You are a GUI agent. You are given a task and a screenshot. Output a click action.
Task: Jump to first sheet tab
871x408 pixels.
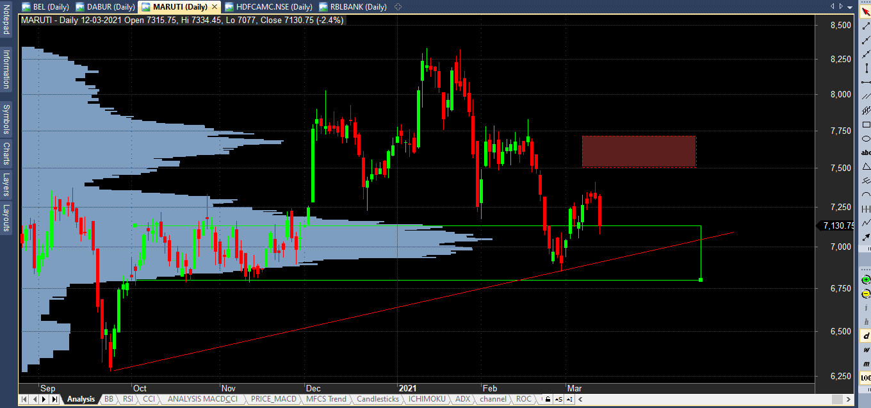tap(24, 399)
